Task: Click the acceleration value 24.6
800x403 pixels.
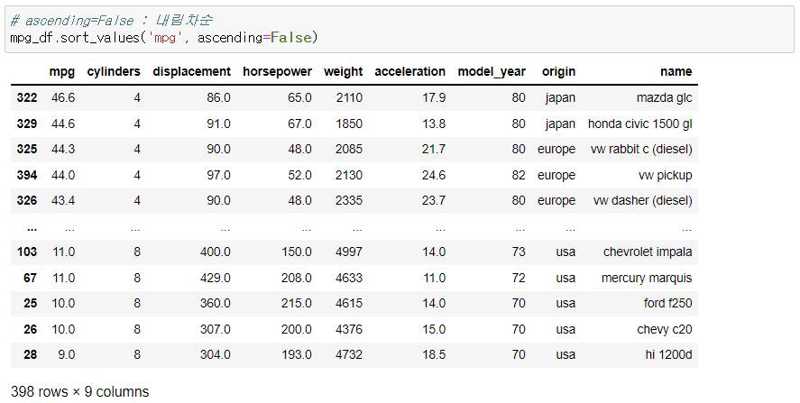Action: (x=434, y=176)
